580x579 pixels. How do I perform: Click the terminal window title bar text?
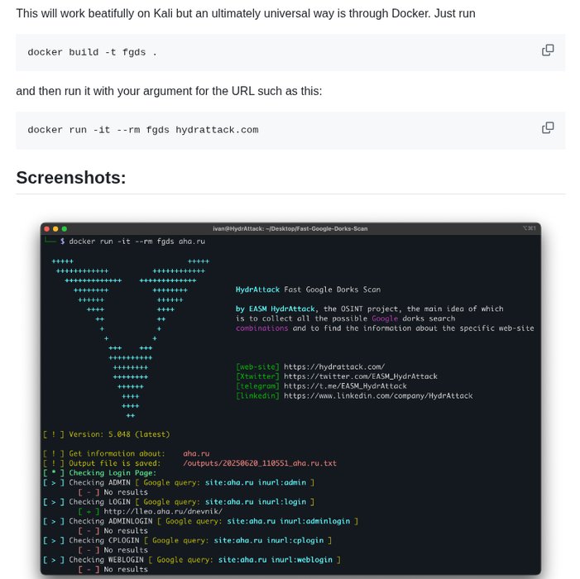(290, 229)
